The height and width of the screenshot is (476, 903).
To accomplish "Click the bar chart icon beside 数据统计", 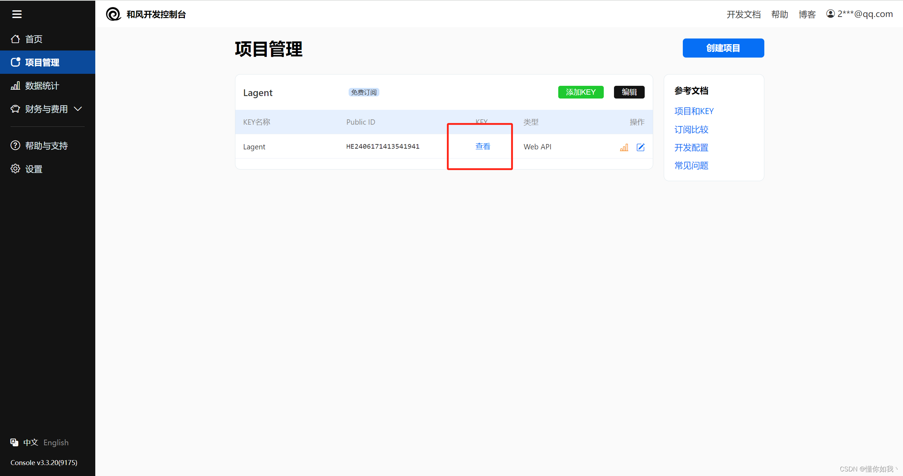I will (x=15, y=85).
